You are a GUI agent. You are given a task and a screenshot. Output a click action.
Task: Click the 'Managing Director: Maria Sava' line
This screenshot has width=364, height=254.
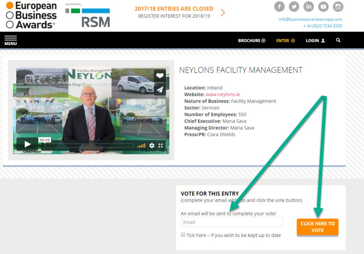pyautogui.click(x=219, y=128)
